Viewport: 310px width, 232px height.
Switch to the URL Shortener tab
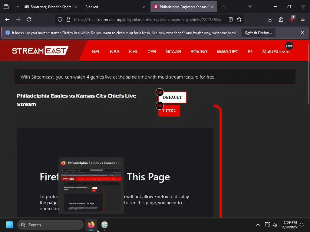tap(46, 7)
